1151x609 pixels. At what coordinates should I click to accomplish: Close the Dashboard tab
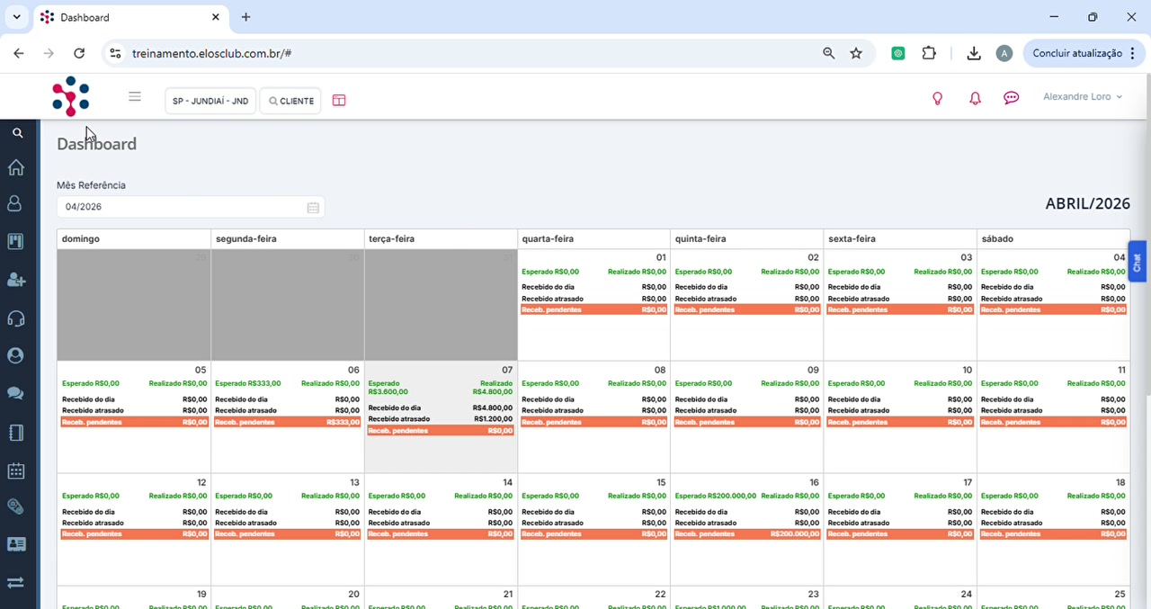[x=216, y=17]
